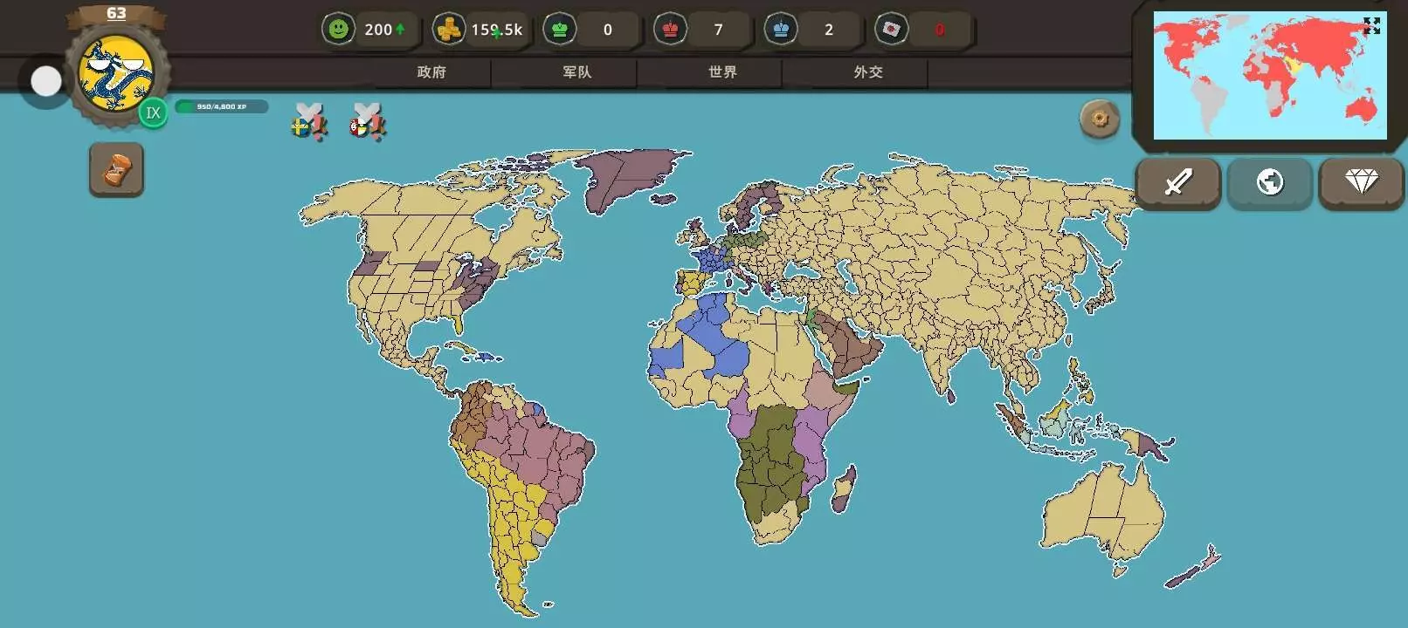Viewport: 1408px width, 628px height.
Task: Tap the white joystick circle
Action: coord(46,81)
